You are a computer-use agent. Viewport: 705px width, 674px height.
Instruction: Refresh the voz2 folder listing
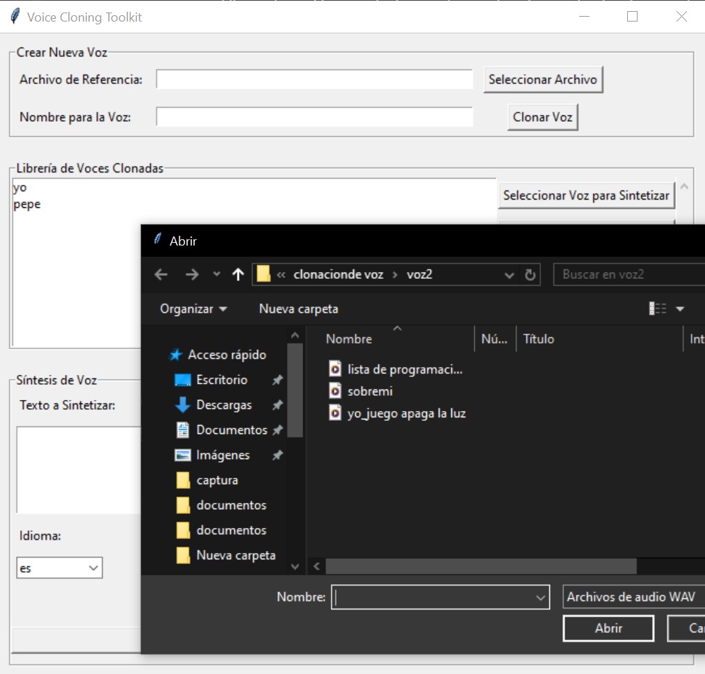530,275
